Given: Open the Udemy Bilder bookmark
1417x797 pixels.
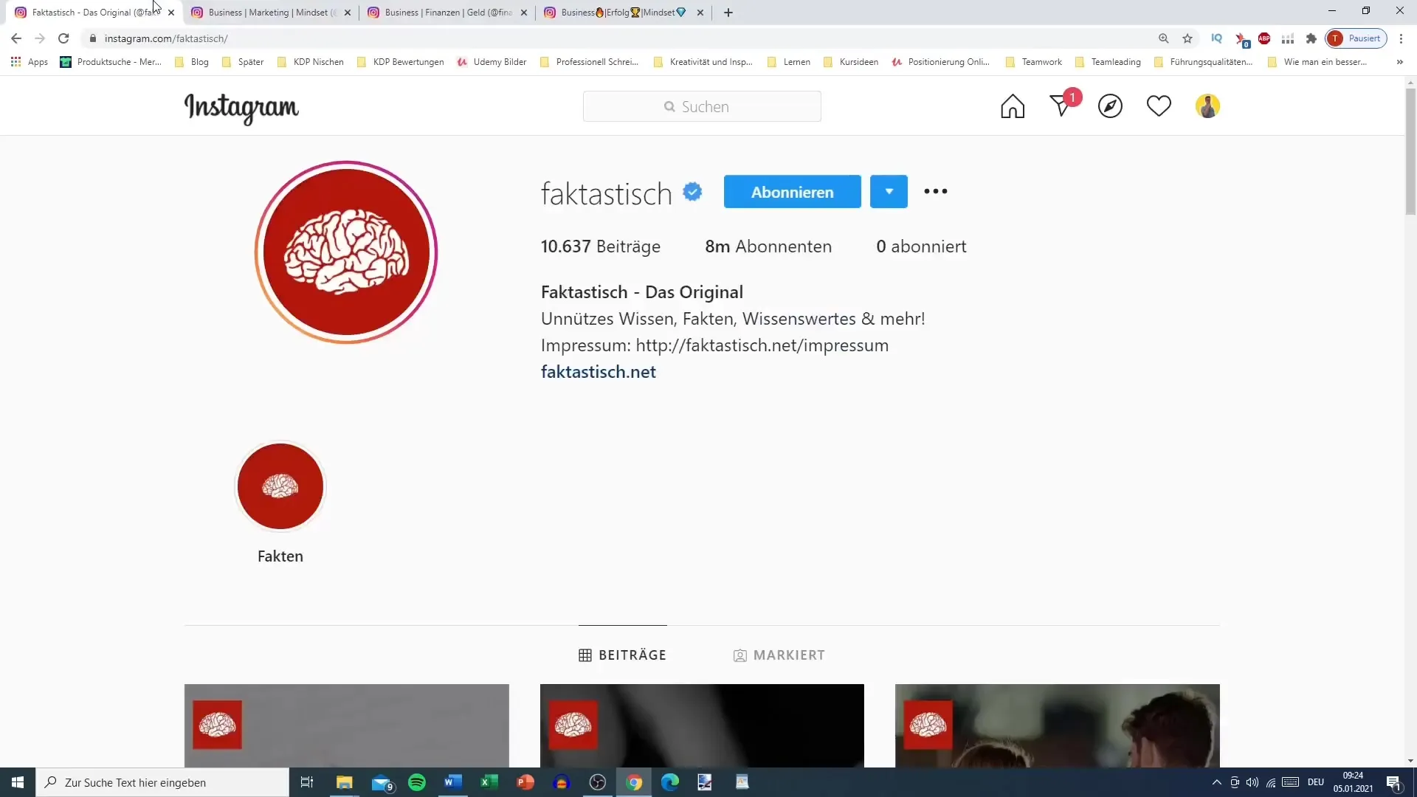Looking at the screenshot, I should point(492,62).
